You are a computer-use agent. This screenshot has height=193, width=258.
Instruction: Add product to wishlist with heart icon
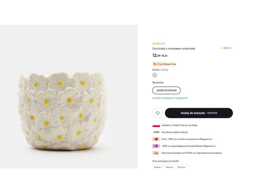pyautogui.click(x=158, y=113)
